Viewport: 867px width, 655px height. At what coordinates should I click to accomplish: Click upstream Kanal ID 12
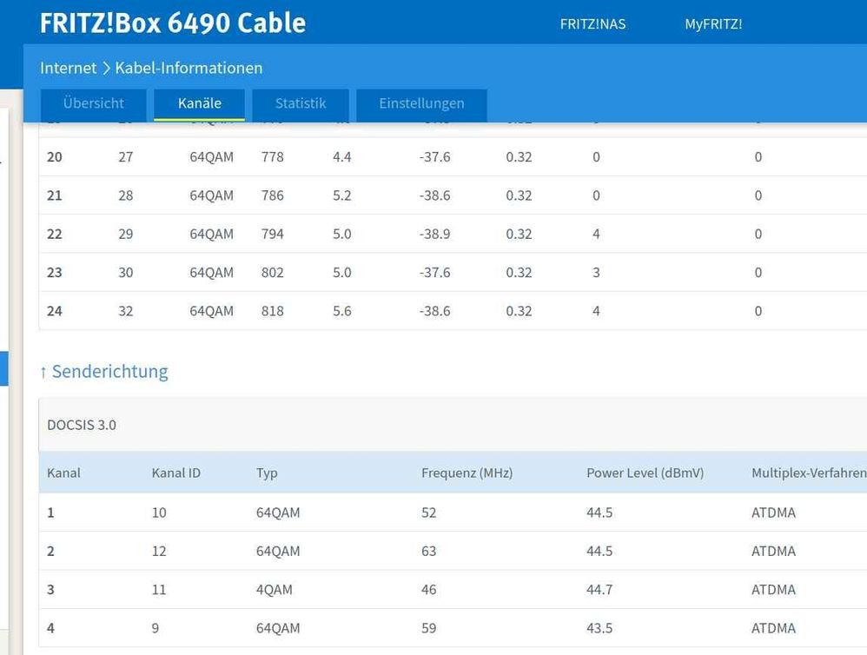point(159,552)
